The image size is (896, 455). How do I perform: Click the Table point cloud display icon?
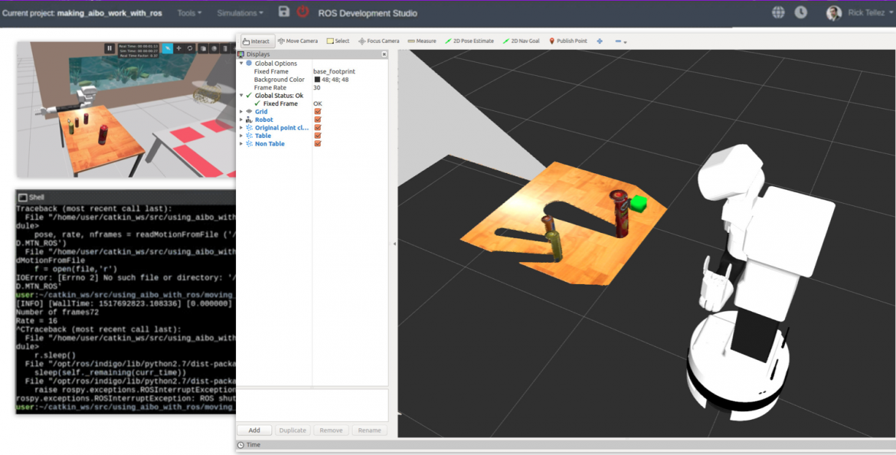point(249,136)
